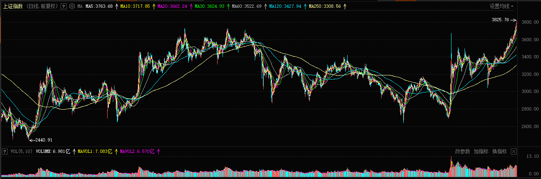This screenshot has height=179, width=541.
Task: Click the MA indicator label
Action: pyautogui.click(x=80, y=7)
